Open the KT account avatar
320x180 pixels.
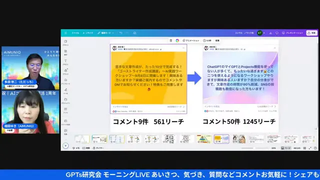[259, 33]
